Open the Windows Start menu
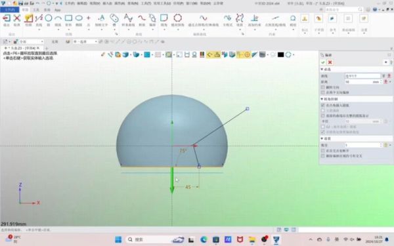Viewport: 394px width, 246px height. (118, 239)
